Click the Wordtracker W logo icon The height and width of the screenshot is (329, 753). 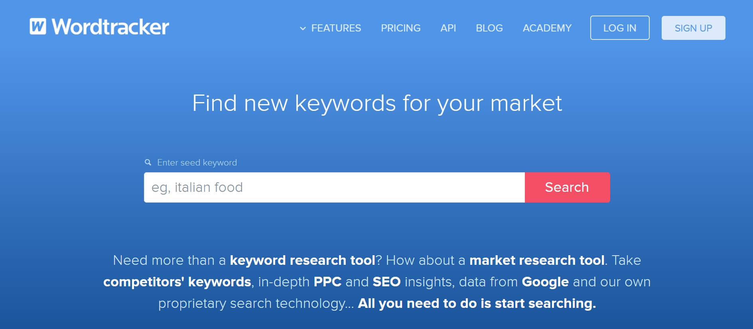(x=38, y=27)
